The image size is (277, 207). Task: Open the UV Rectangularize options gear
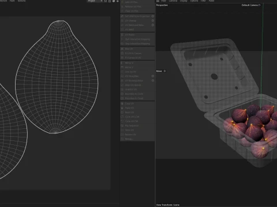pos(153,80)
